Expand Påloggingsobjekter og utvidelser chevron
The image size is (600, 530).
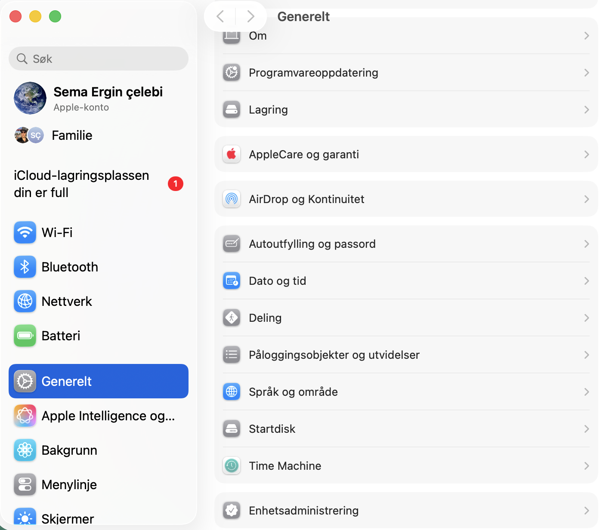coord(586,355)
